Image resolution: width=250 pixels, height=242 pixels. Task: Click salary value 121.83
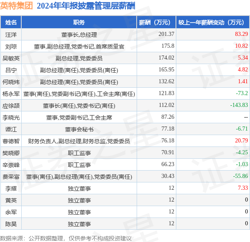[x=166, y=93]
